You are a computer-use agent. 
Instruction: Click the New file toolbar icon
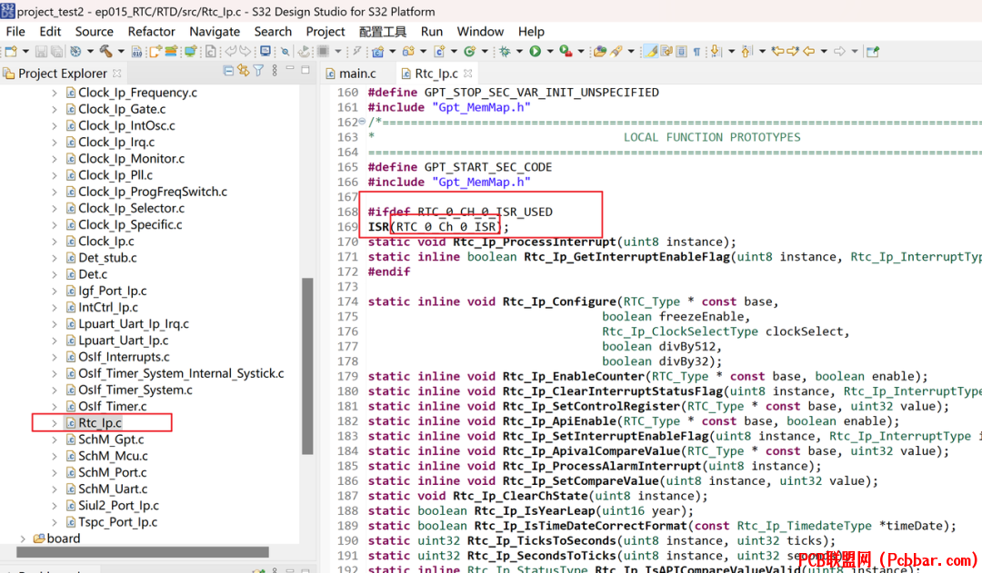[11, 51]
